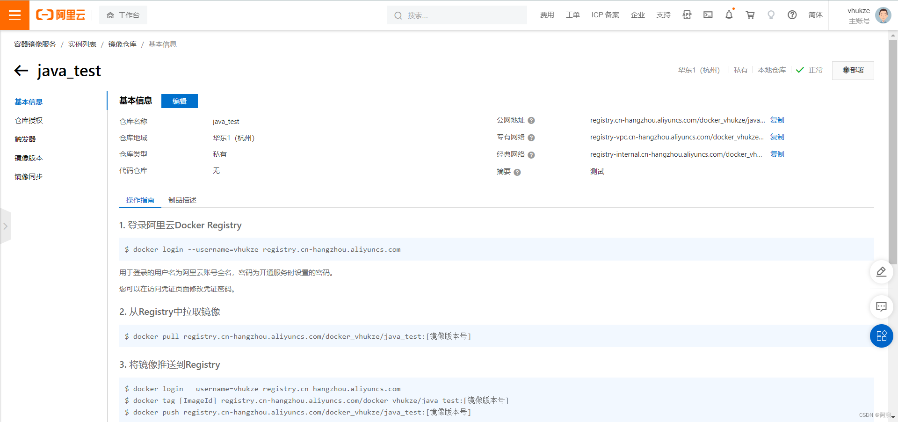The image size is (898, 422).
Task: Click the 正常 status checkmark icon
Action: tap(800, 70)
